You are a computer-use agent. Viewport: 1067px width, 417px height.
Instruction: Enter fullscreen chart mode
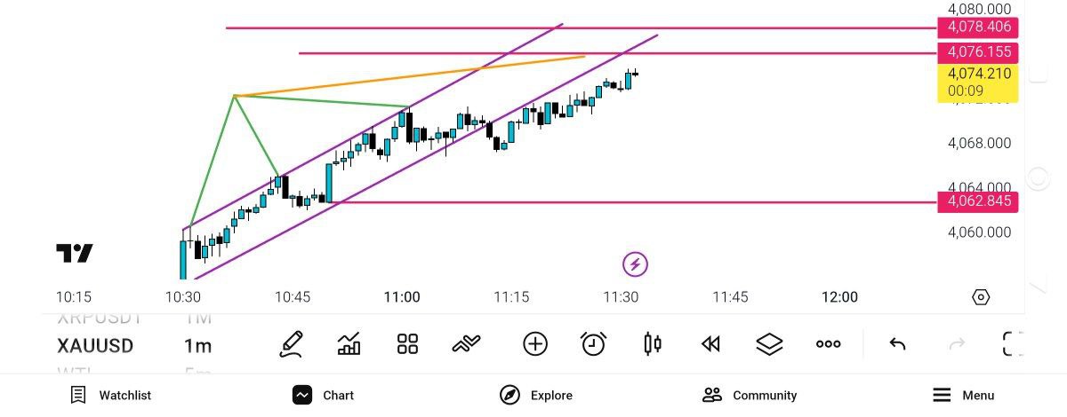pos(1013,343)
